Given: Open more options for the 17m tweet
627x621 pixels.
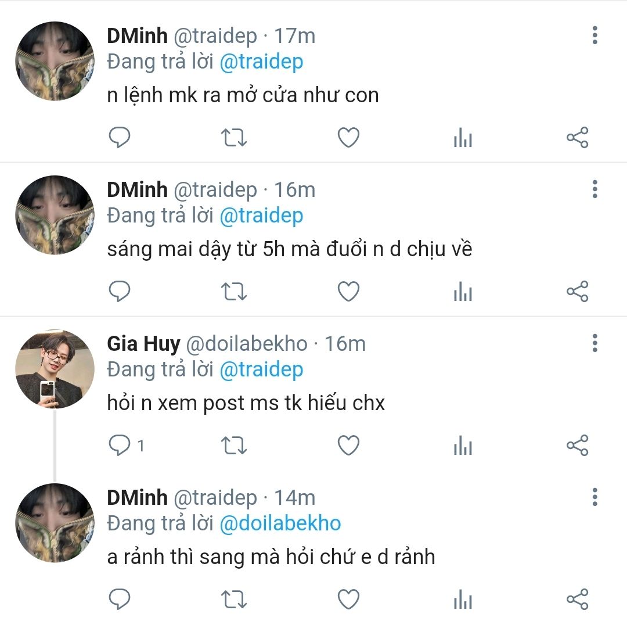Looking at the screenshot, I should [x=594, y=35].
